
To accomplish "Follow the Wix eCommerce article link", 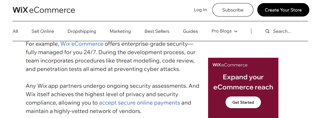I will (x=82, y=44).
